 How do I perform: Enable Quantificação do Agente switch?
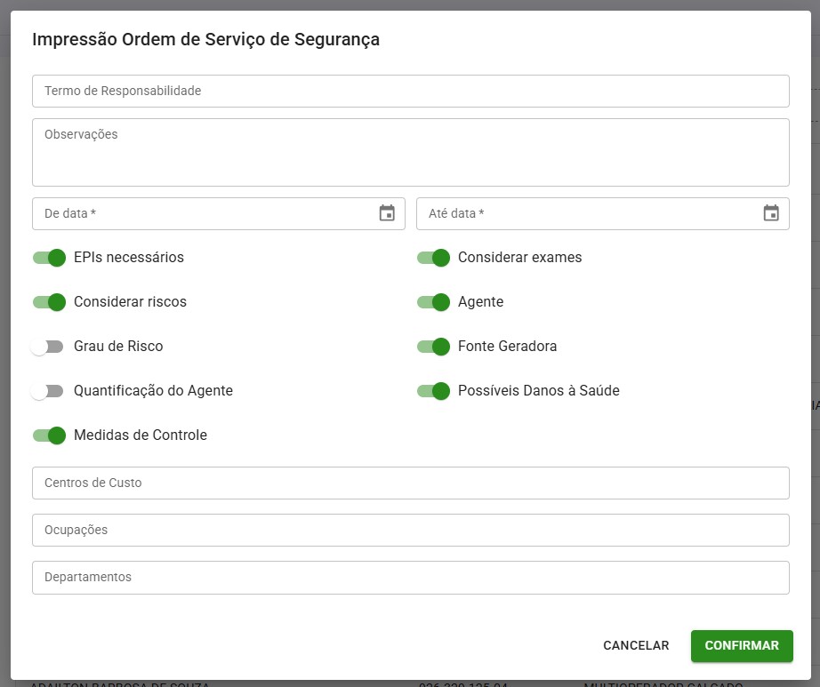47,391
